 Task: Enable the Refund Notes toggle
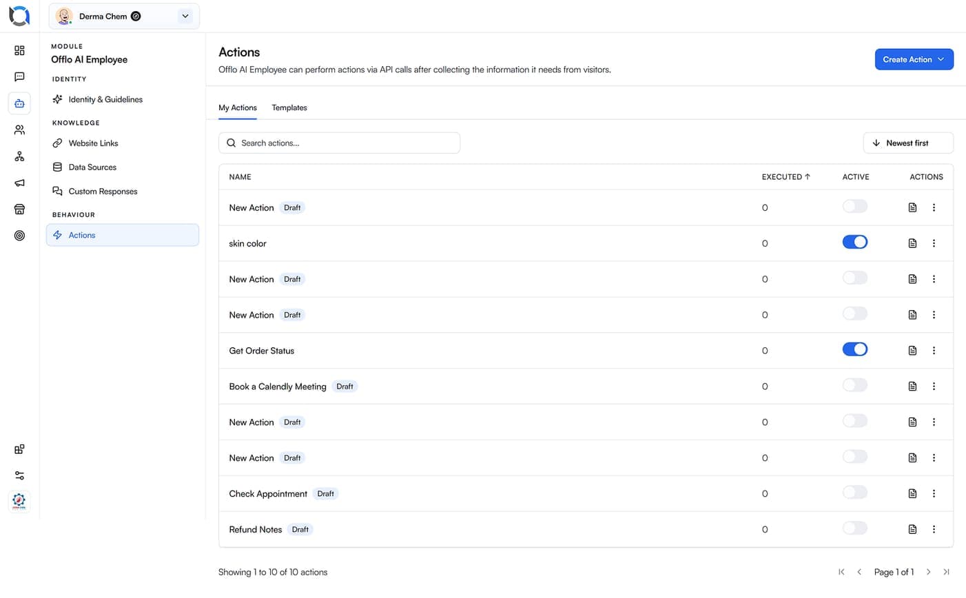[855, 528]
